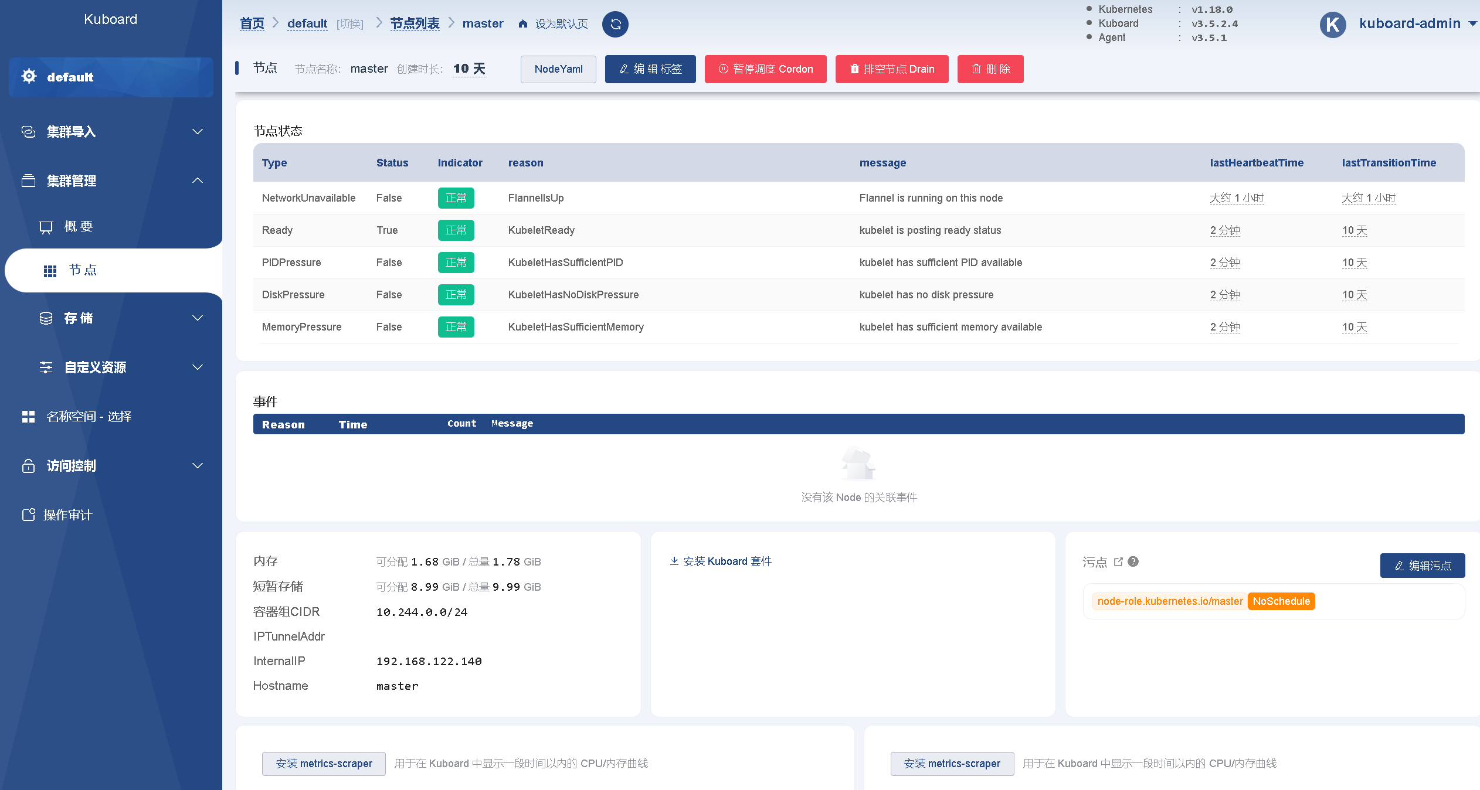Viewport: 1480px width, 790px height.
Task: Click the question mark help icon beside 污点
Action: coord(1133,561)
